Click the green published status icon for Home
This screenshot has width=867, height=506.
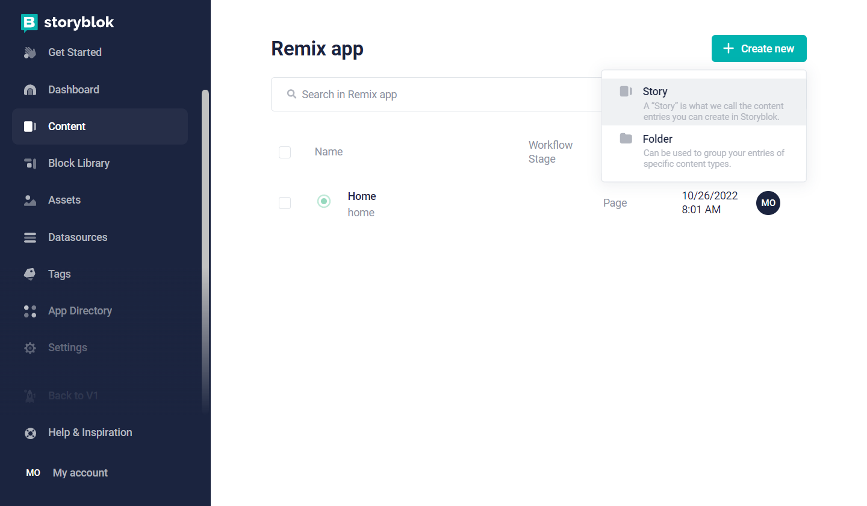click(324, 201)
